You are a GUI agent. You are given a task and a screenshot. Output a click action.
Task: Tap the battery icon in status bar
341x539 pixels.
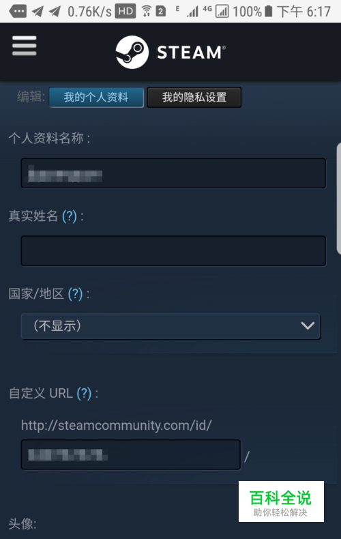[269, 12]
